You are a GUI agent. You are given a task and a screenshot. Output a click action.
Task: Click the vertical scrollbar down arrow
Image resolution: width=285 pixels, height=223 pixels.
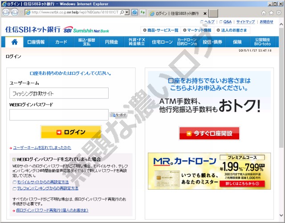point(281,215)
